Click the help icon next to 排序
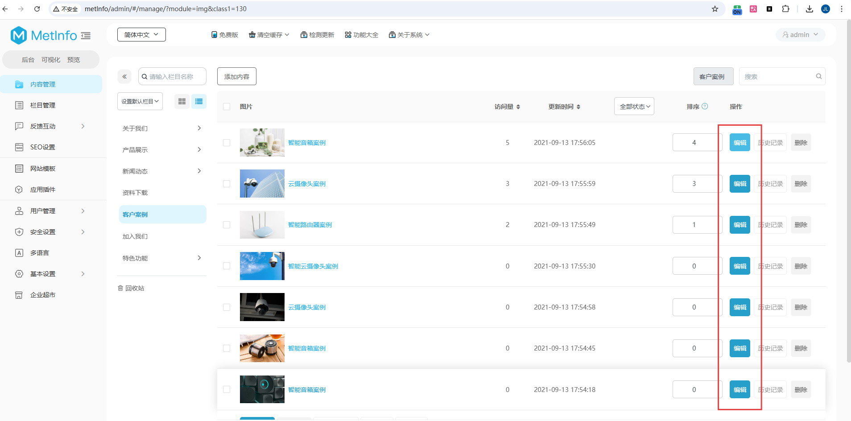 pyautogui.click(x=705, y=106)
